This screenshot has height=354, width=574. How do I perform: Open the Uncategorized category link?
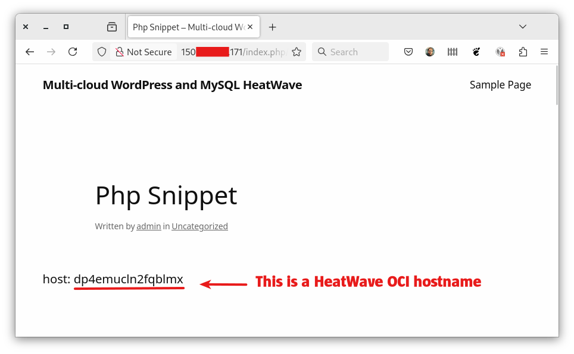click(x=199, y=226)
